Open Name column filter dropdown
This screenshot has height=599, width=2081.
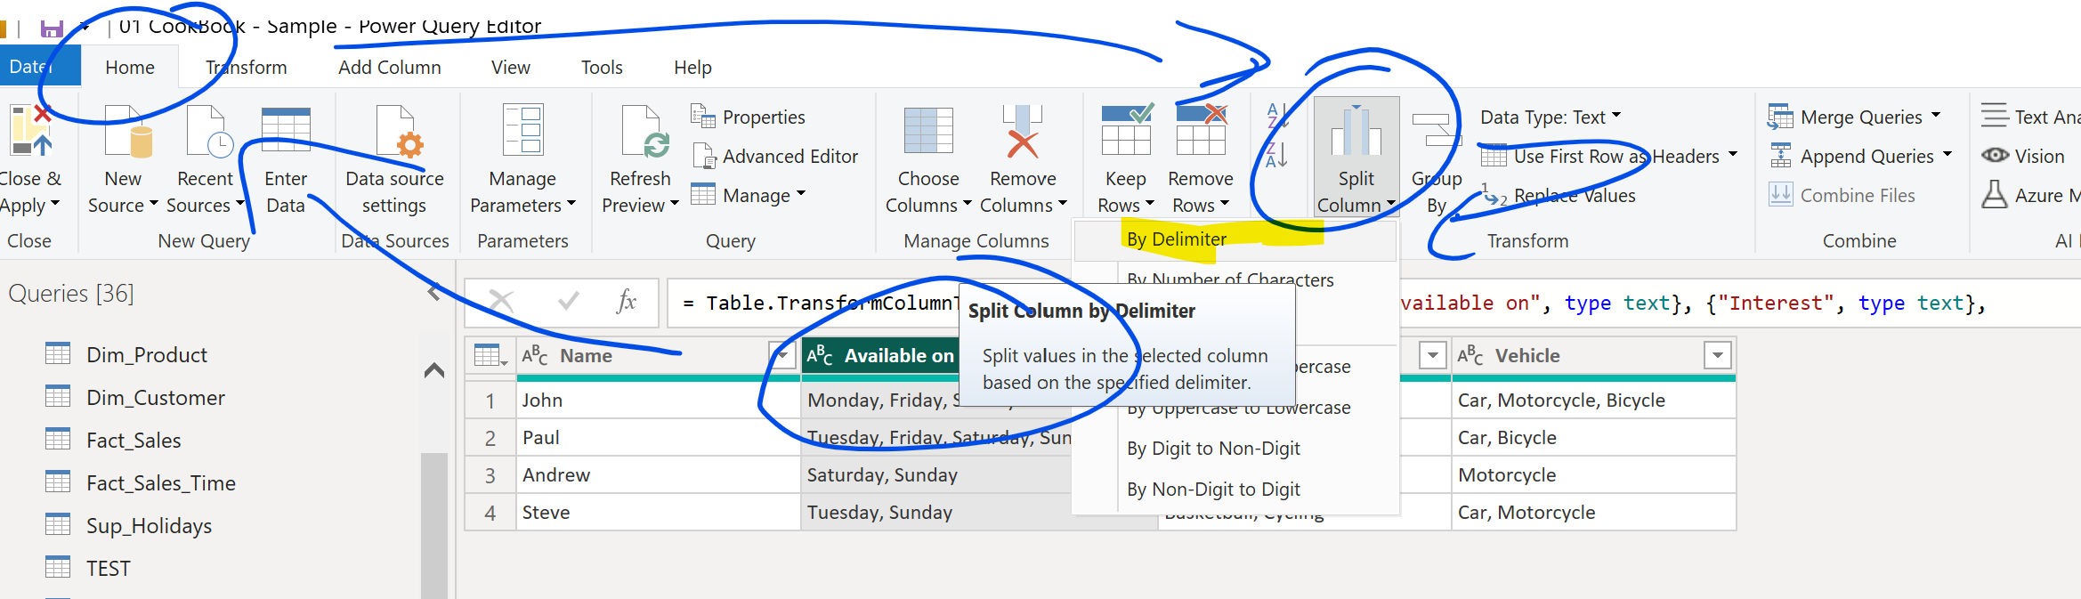click(x=782, y=356)
